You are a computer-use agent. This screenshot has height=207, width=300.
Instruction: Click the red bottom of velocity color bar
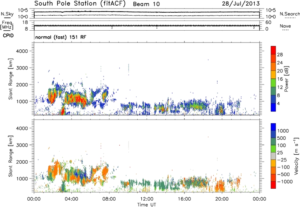(x=273, y=185)
